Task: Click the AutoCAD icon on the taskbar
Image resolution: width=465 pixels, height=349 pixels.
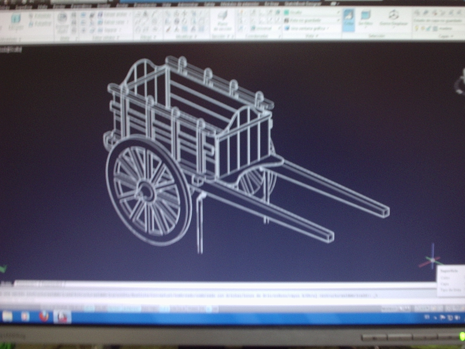Action: point(62,316)
